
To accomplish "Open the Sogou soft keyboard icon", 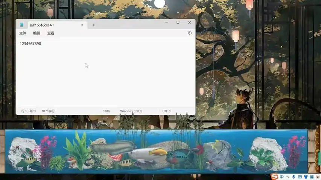I will coord(300,177).
